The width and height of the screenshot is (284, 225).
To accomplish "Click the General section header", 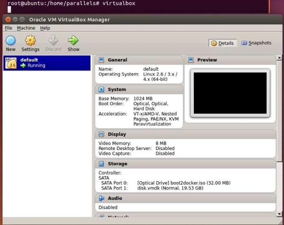I will 139,60.
